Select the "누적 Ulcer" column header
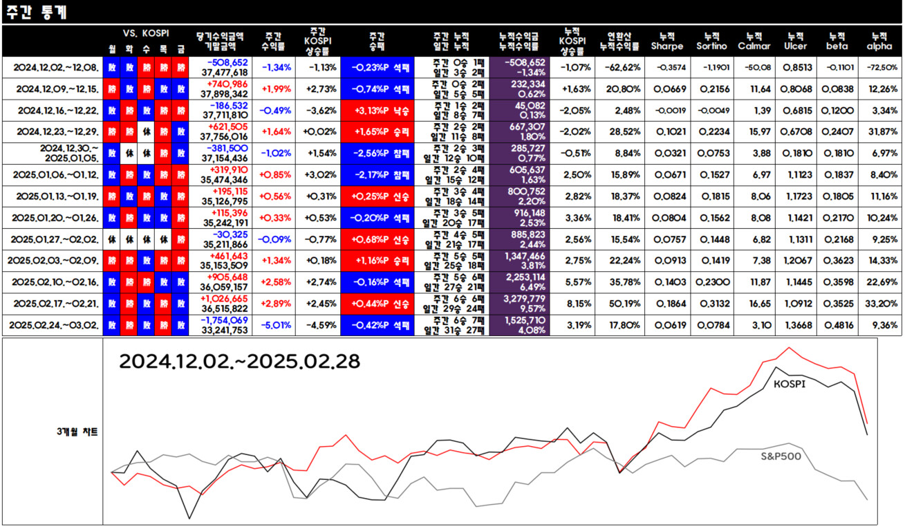 pos(796,41)
